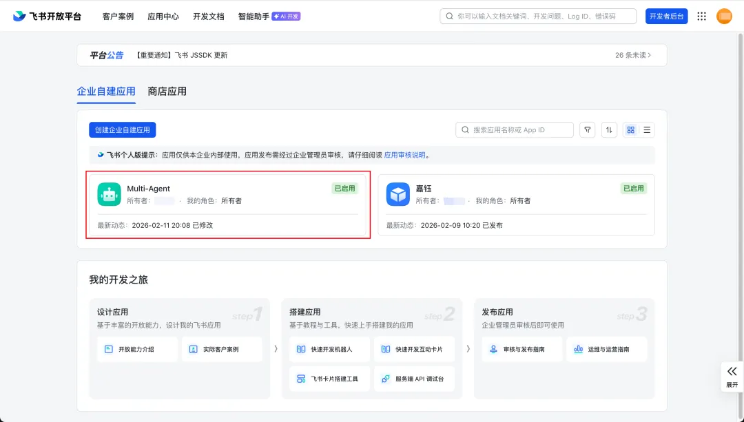Click the 开发者后台 button
744x422 pixels.
[x=667, y=16]
